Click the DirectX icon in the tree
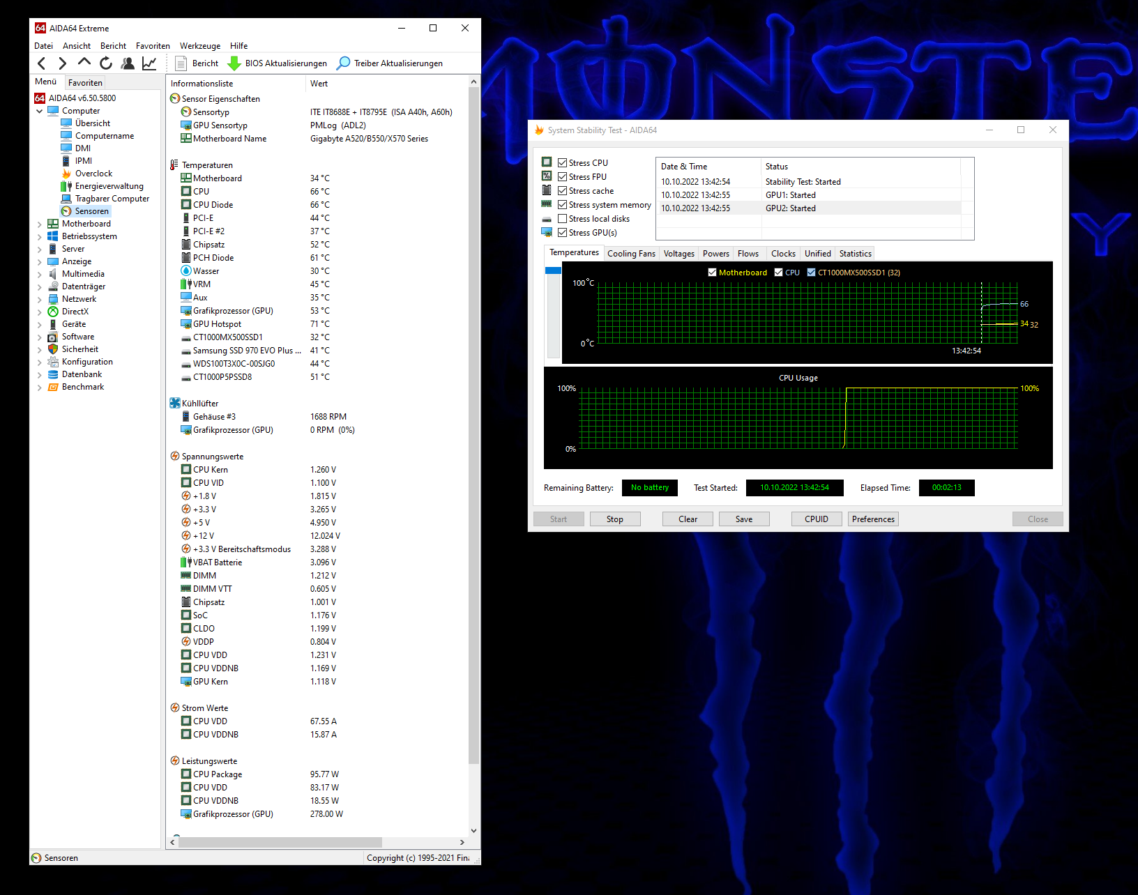Viewport: 1138px width, 895px height. pos(53,312)
